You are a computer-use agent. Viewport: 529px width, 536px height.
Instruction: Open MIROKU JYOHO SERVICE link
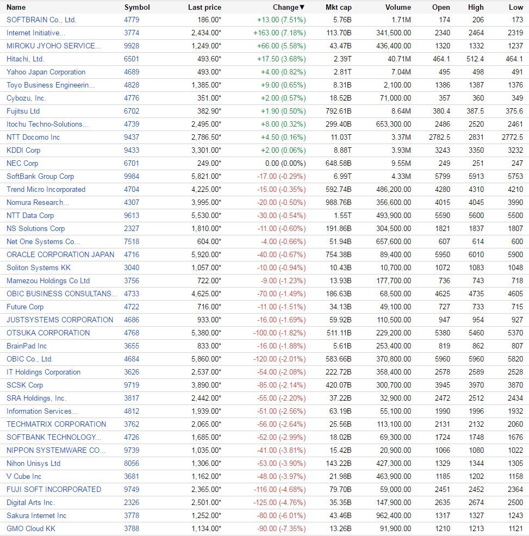click(54, 46)
